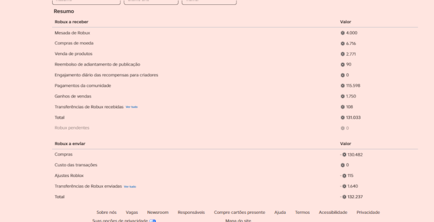This screenshot has height=222, width=434.
Task: Click Robux icon in Custo das transações row
Action: [342, 165]
